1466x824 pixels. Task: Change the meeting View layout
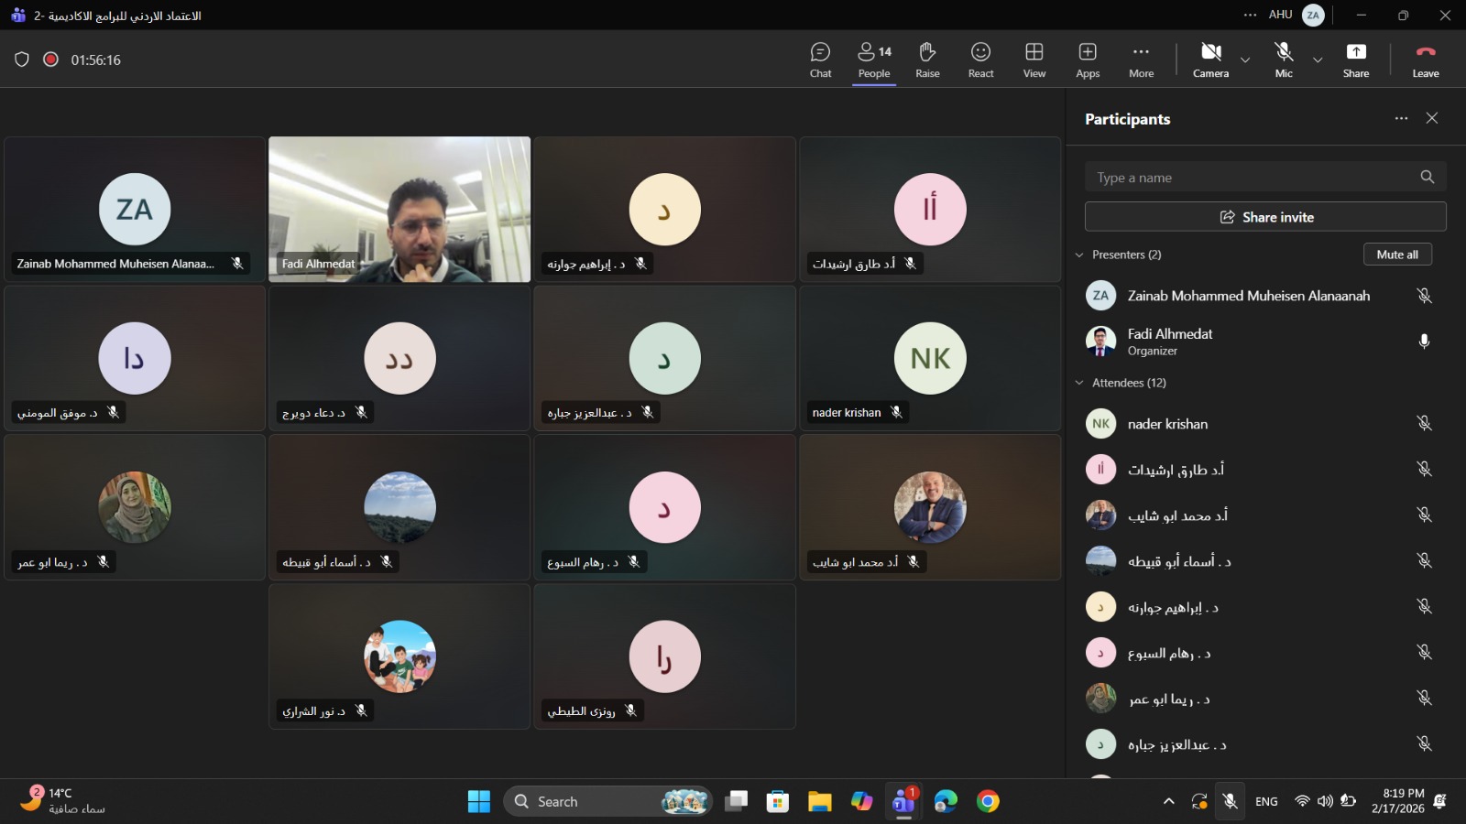(x=1034, y=60)
